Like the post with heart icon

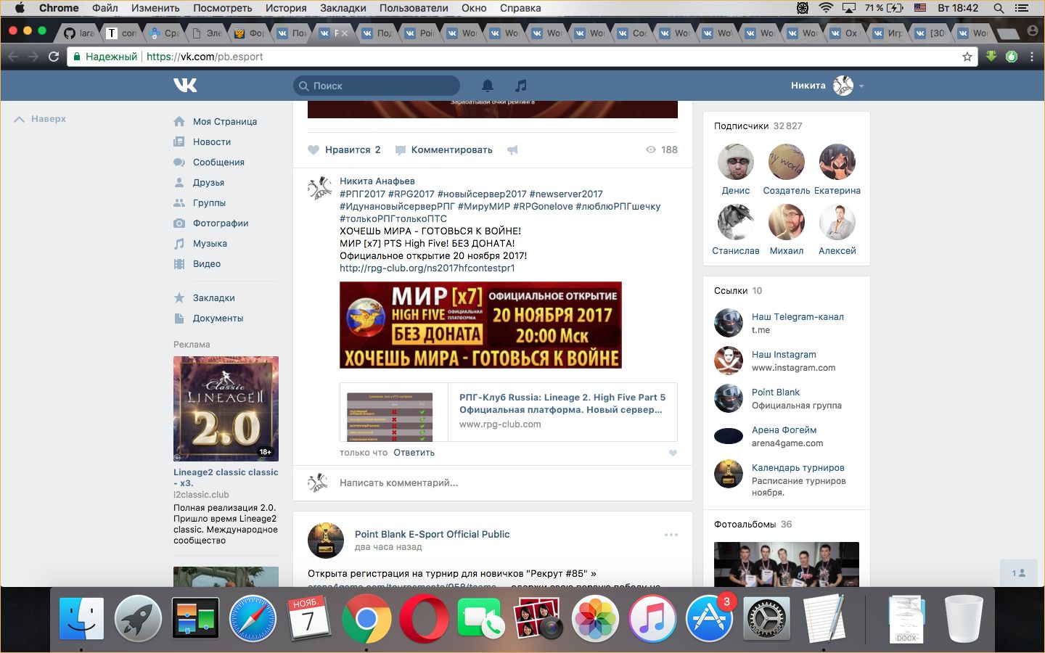pyautogui.click(x=313, y=150)
